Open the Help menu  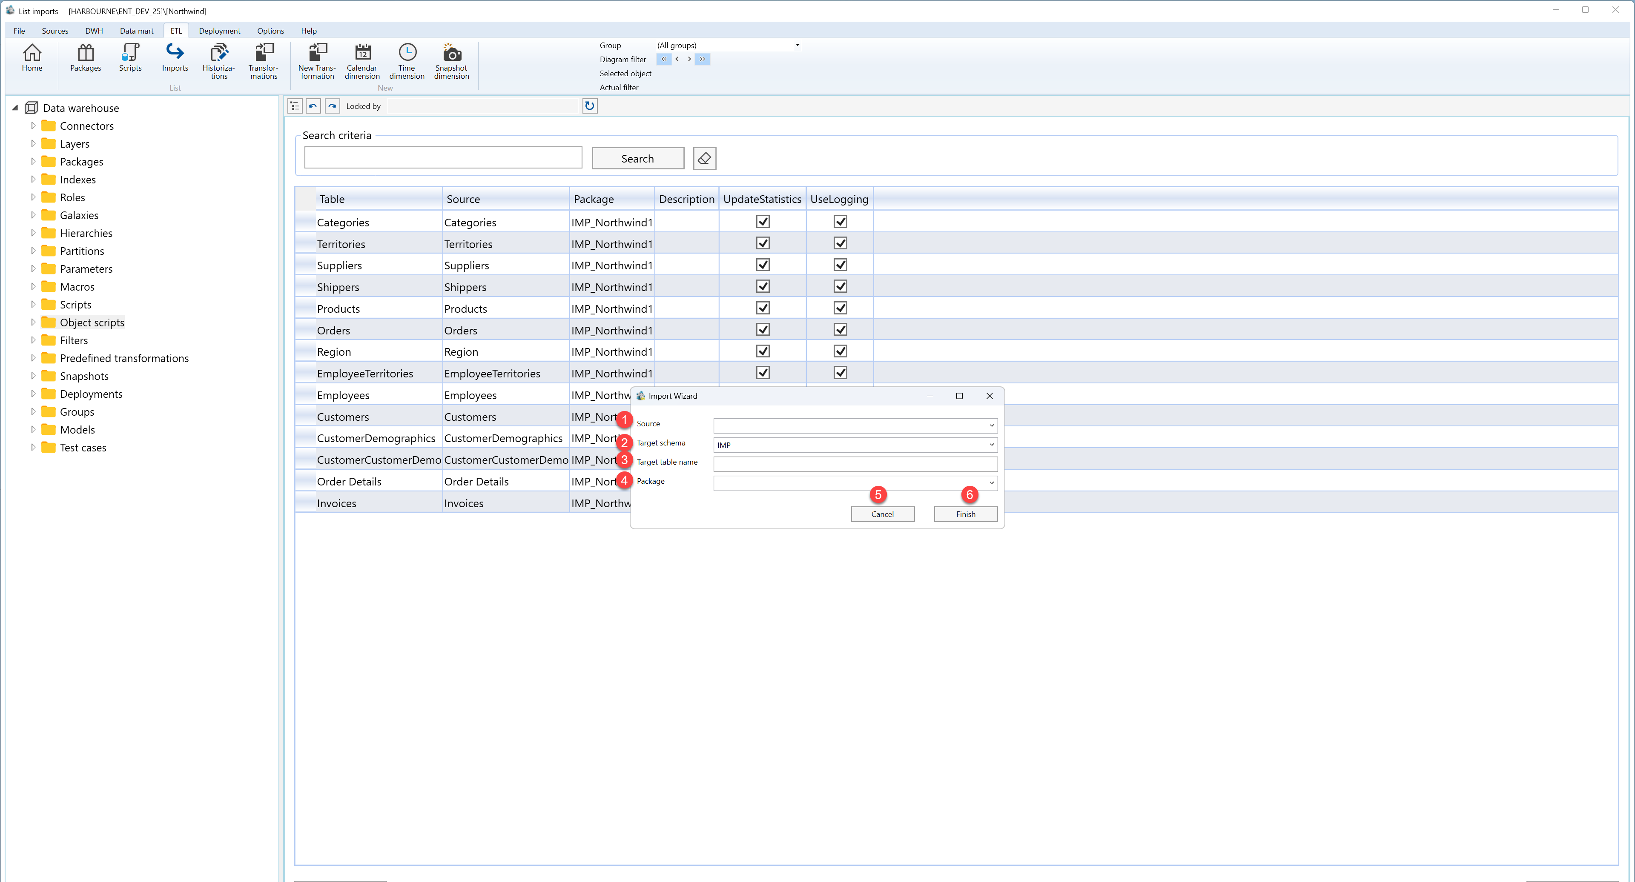click(308, 31)
